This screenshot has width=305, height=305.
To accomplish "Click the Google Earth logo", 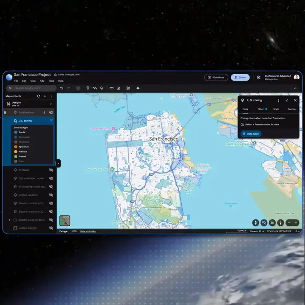I will click(9, 78).
